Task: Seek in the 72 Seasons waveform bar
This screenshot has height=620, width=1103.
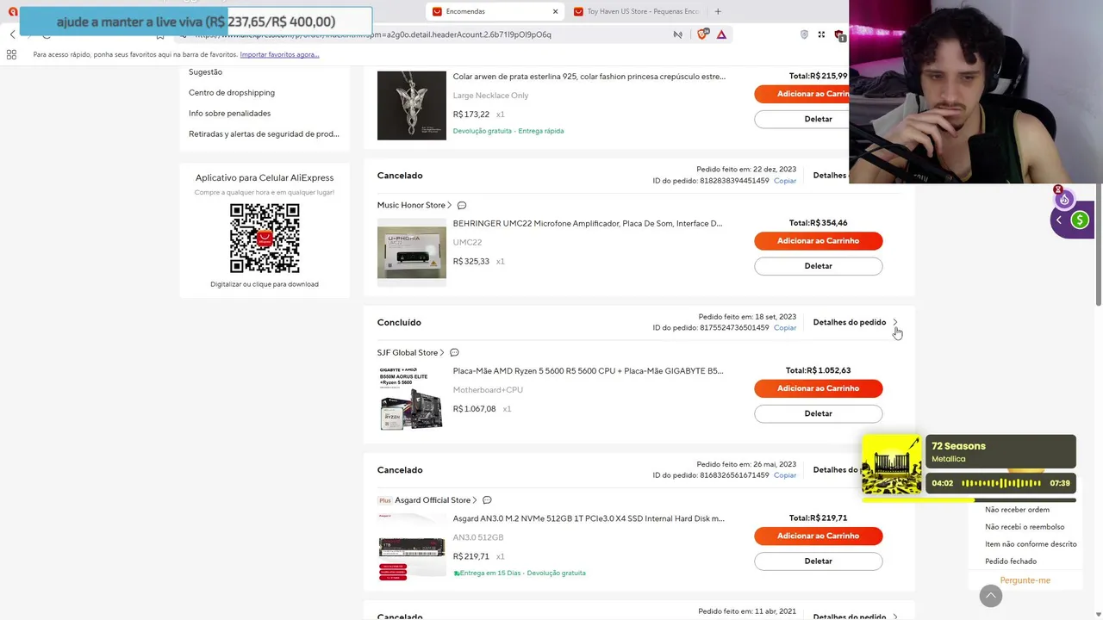Action: coord(1000,483)
